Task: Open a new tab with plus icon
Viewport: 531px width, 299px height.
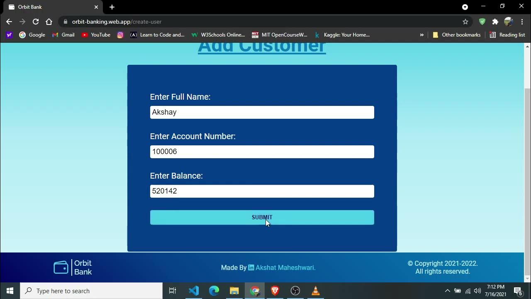Action: (x=112, y=7)
